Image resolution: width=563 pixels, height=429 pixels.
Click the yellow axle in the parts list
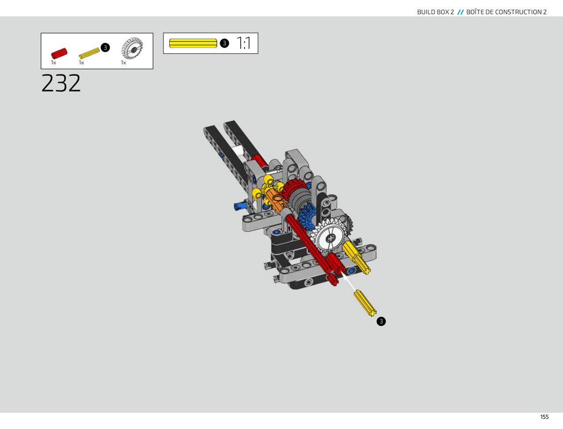tap(89, 53)
